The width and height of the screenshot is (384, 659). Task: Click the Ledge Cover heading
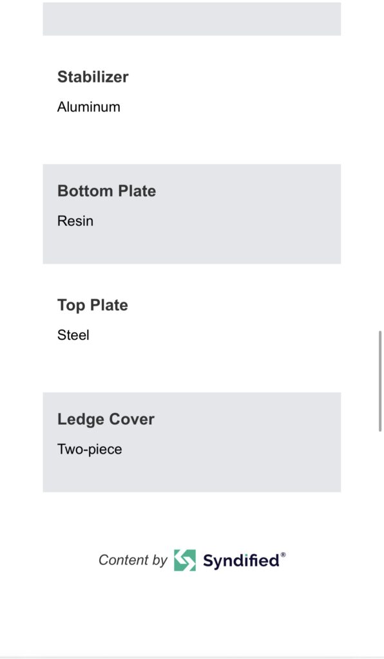(106, 420)
